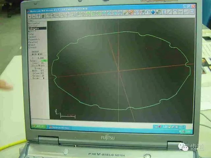Go to previous toolbar page arrow

[x=29, y=15]
